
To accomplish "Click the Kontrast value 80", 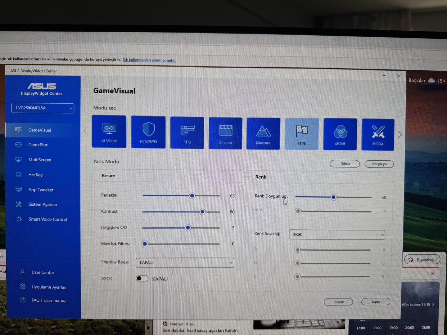I will point(232,212).
